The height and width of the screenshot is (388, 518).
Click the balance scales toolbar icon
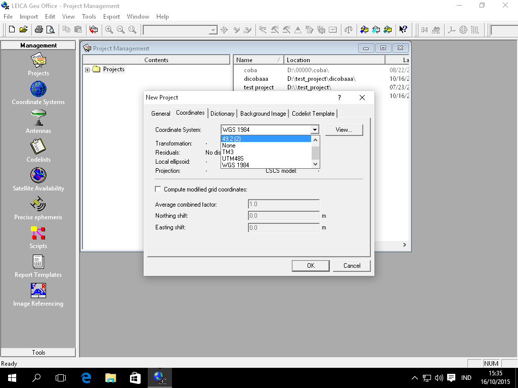348,30
